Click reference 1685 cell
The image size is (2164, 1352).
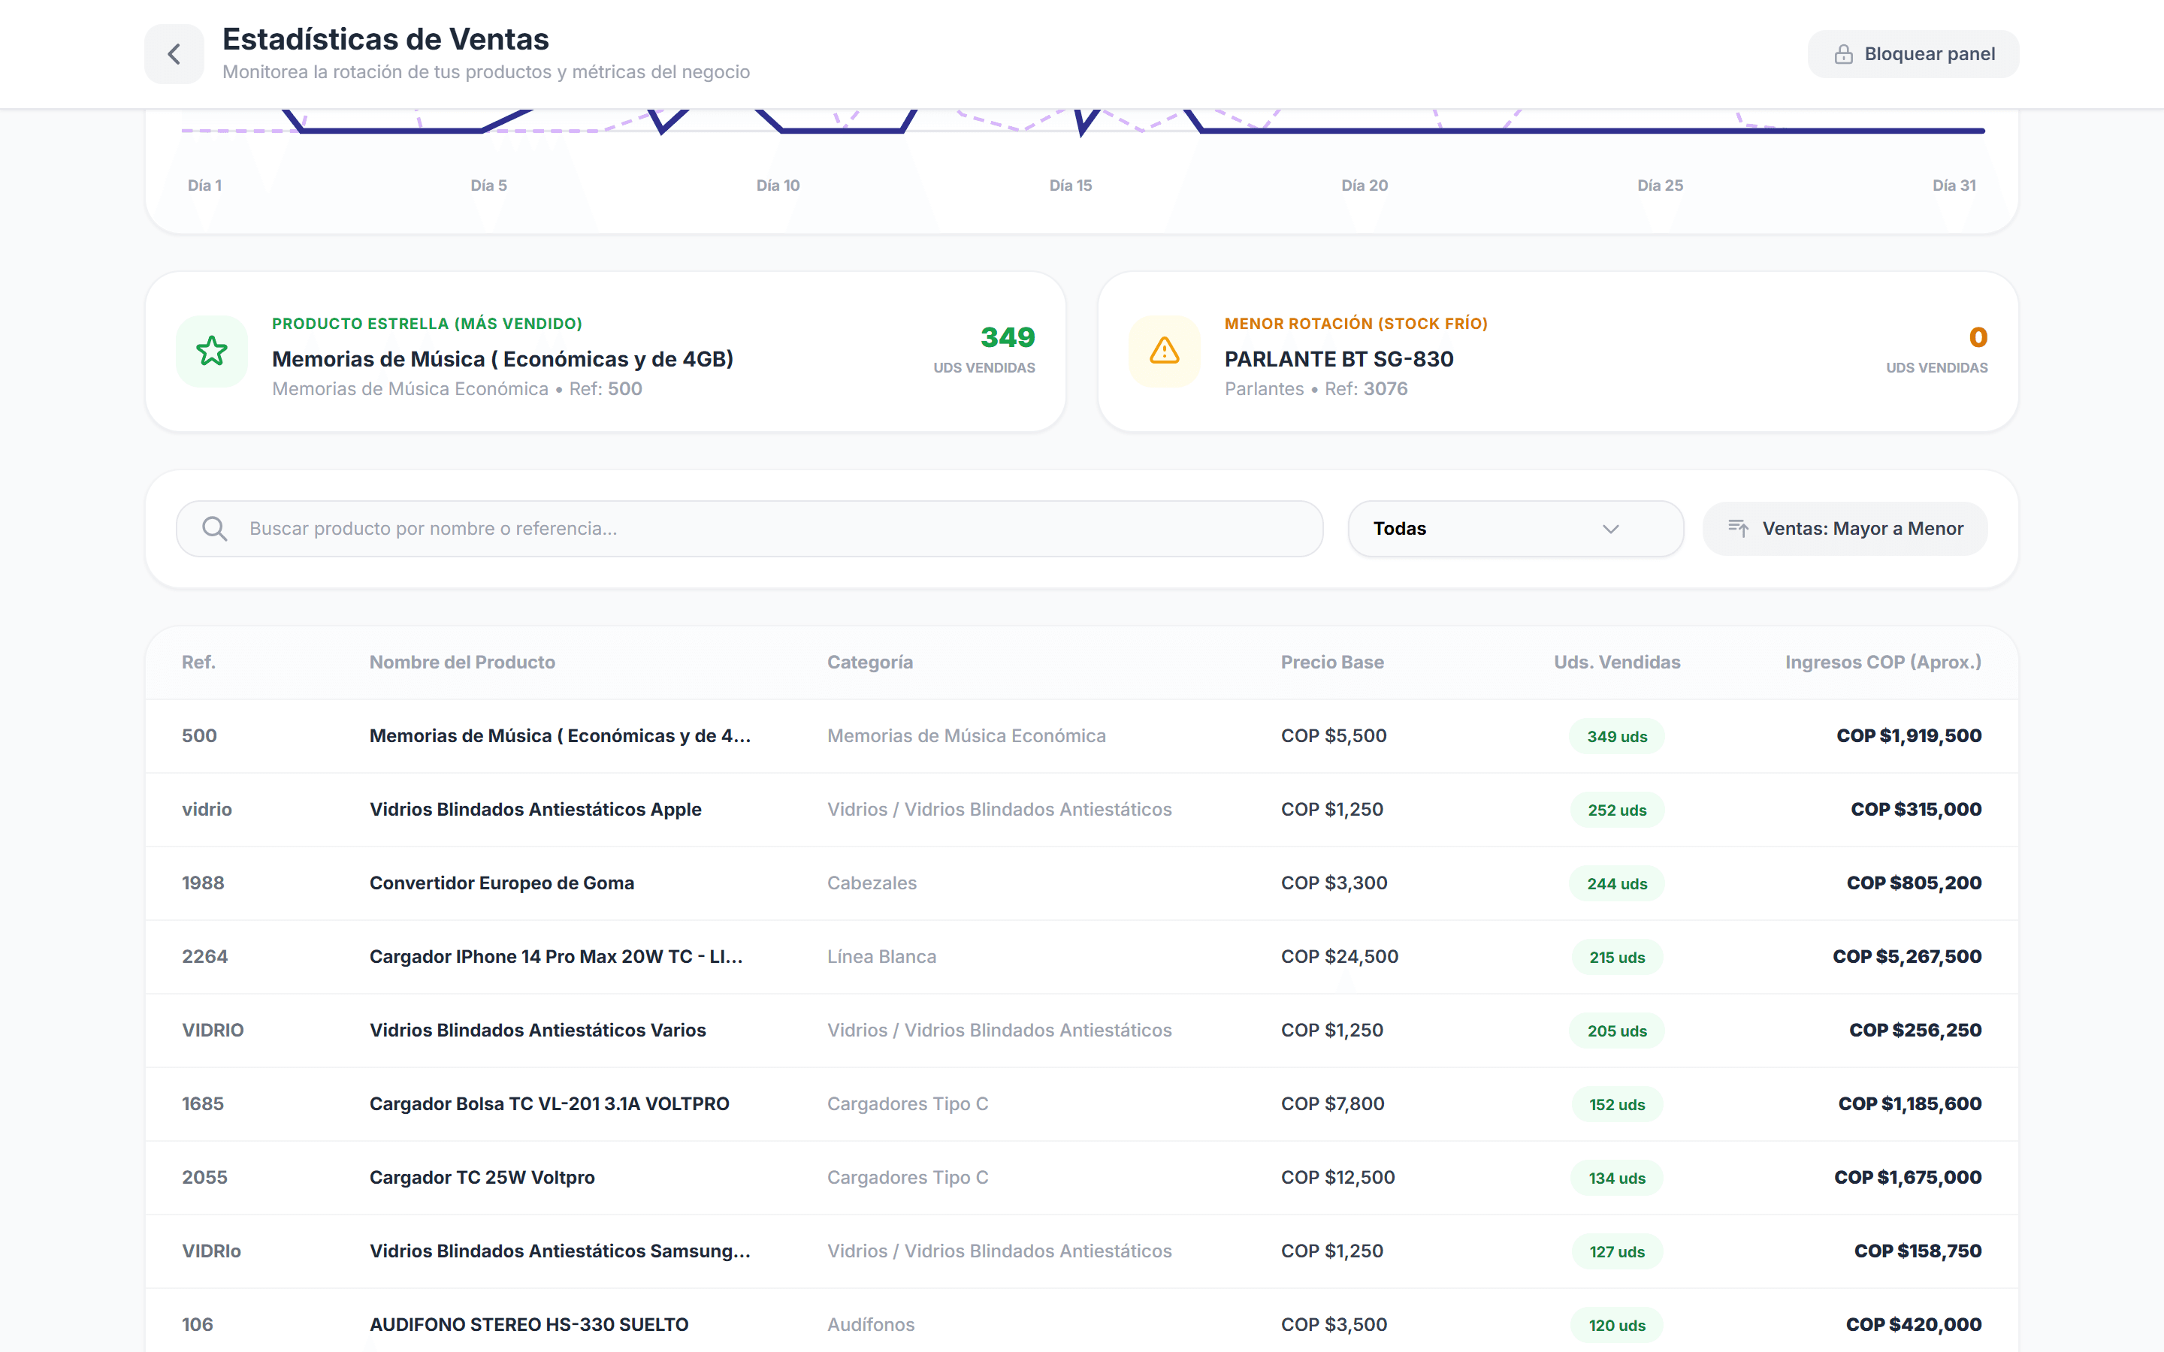(203, 1104)
